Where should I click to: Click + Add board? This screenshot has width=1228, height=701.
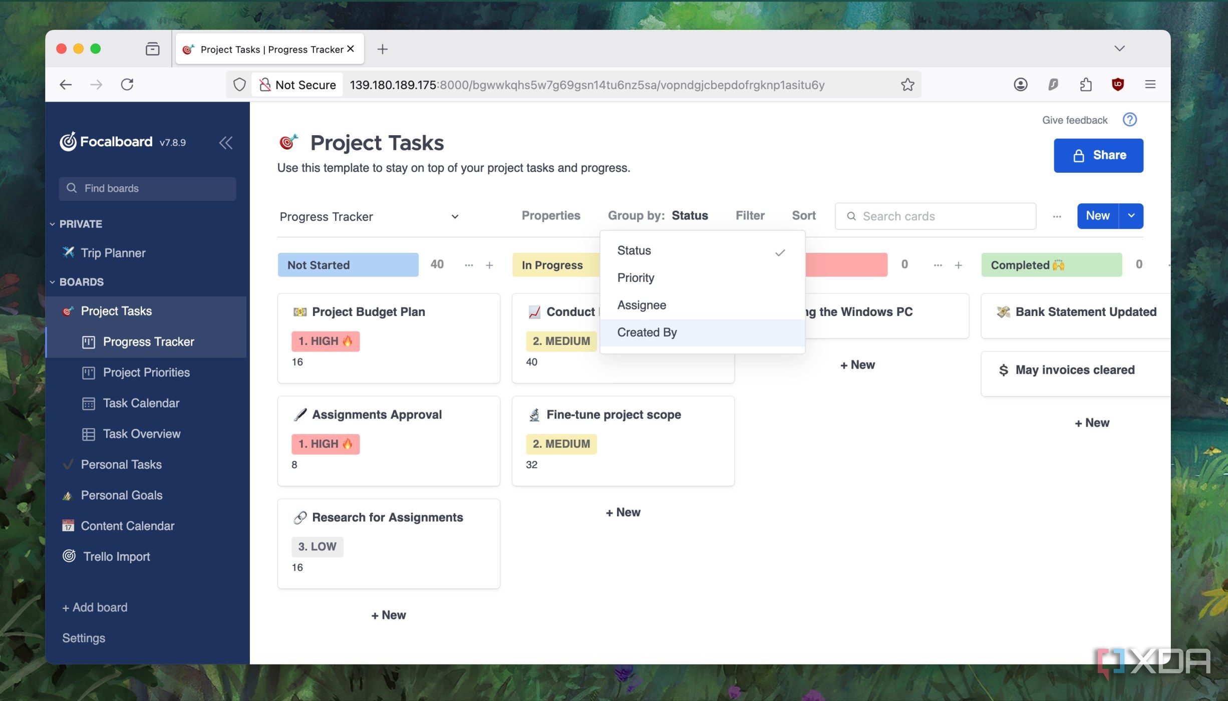[x=95, y=607]
